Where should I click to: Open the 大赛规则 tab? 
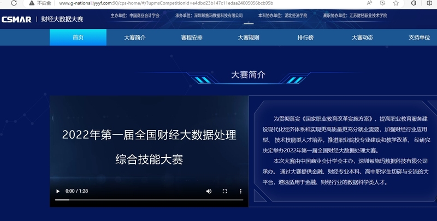coord(249,38)
